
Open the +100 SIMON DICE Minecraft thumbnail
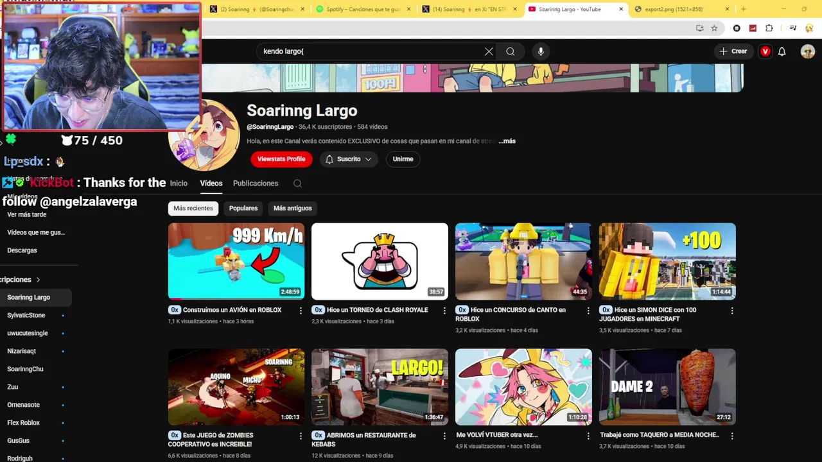pyautogui.click(x=667, y=261)
